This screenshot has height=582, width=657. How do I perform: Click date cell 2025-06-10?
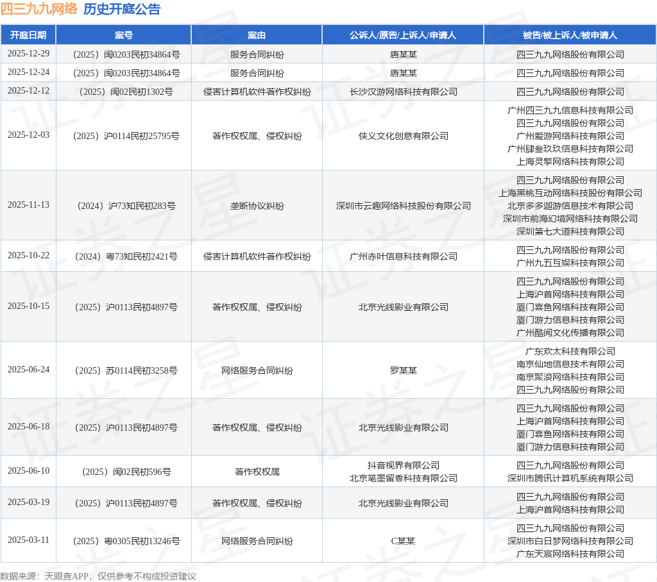click(x=28, y=470)
